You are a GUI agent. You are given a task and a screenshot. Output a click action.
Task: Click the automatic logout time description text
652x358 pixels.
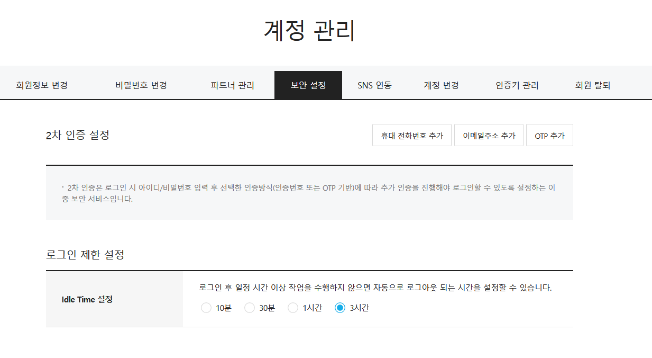pyautogui.click(x=375, y=288)
